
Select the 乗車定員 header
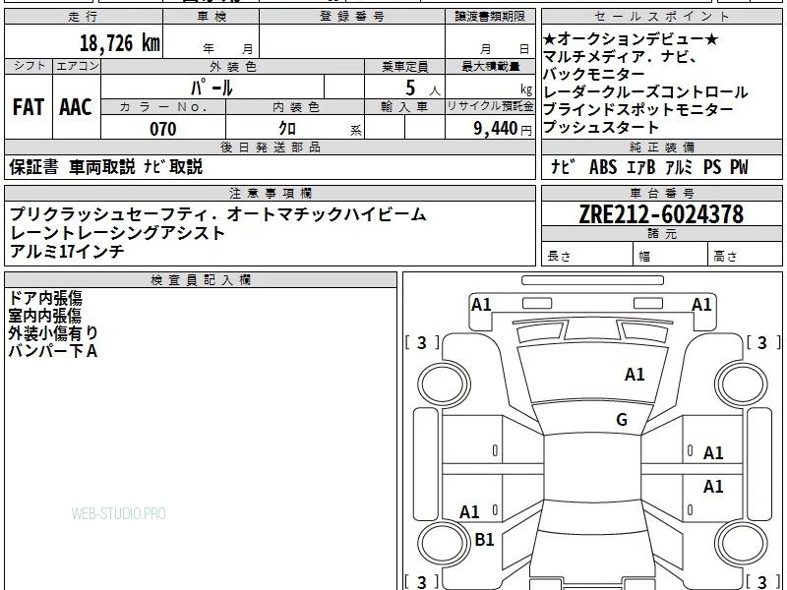[404, 67]
